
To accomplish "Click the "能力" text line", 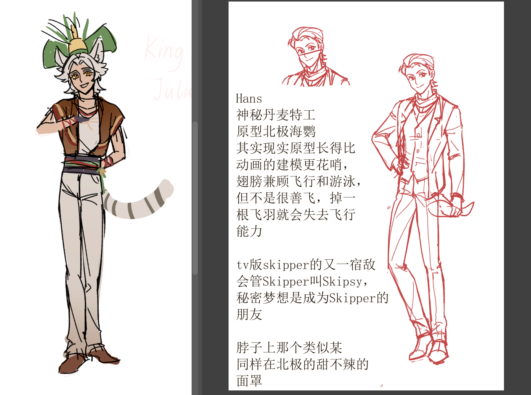I will point(249,231).
